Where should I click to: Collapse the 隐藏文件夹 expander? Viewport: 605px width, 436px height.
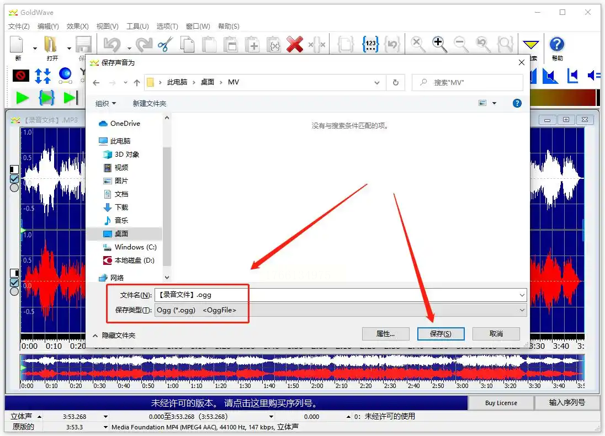[x=114, y=336]
